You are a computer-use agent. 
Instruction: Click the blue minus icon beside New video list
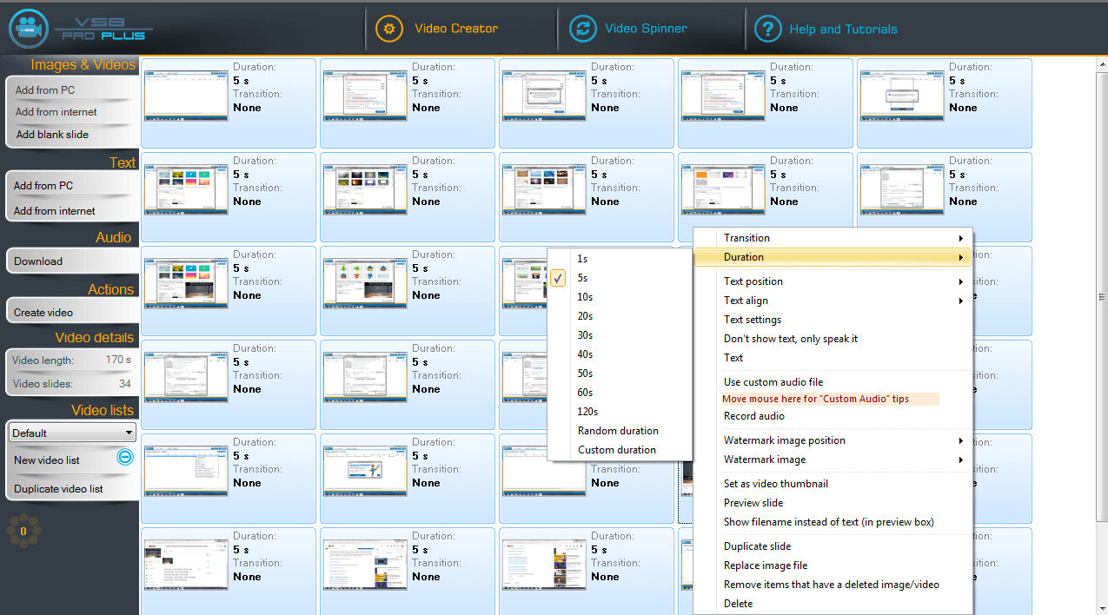125,457
